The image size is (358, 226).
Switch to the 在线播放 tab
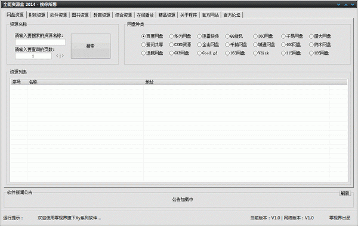pyautogui.click(x=145, y=15)
